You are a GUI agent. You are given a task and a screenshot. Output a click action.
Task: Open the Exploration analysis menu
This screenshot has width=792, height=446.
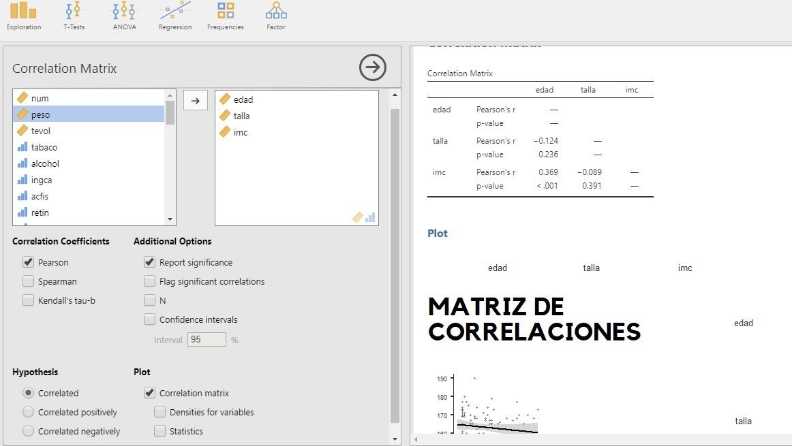[23, 16]
